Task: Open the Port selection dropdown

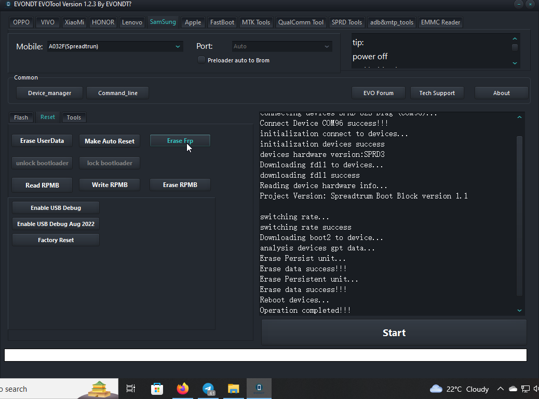Action: [282, 46]
